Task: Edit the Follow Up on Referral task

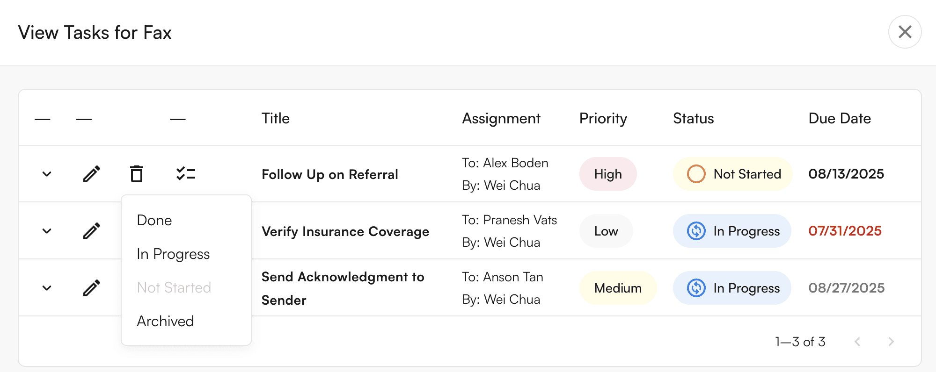Action: (92, 174)
